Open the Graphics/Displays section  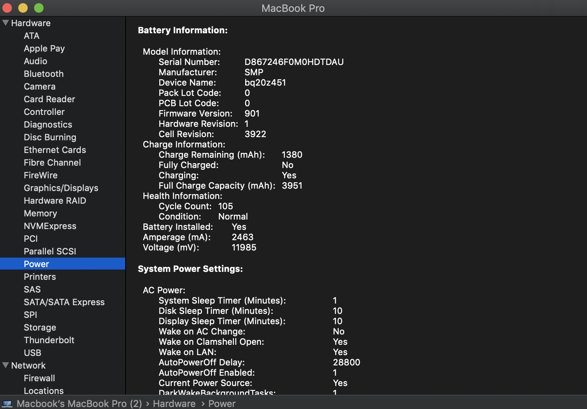(x=61, y=188)
